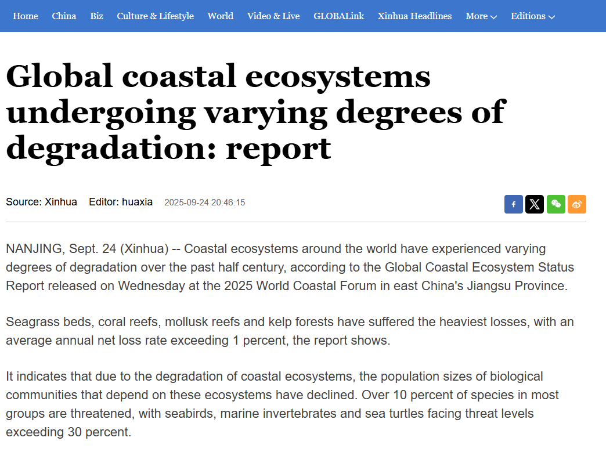Share article on Weibo
The height and width of the screenshot is (452, 606).
[x=576, y=204]
